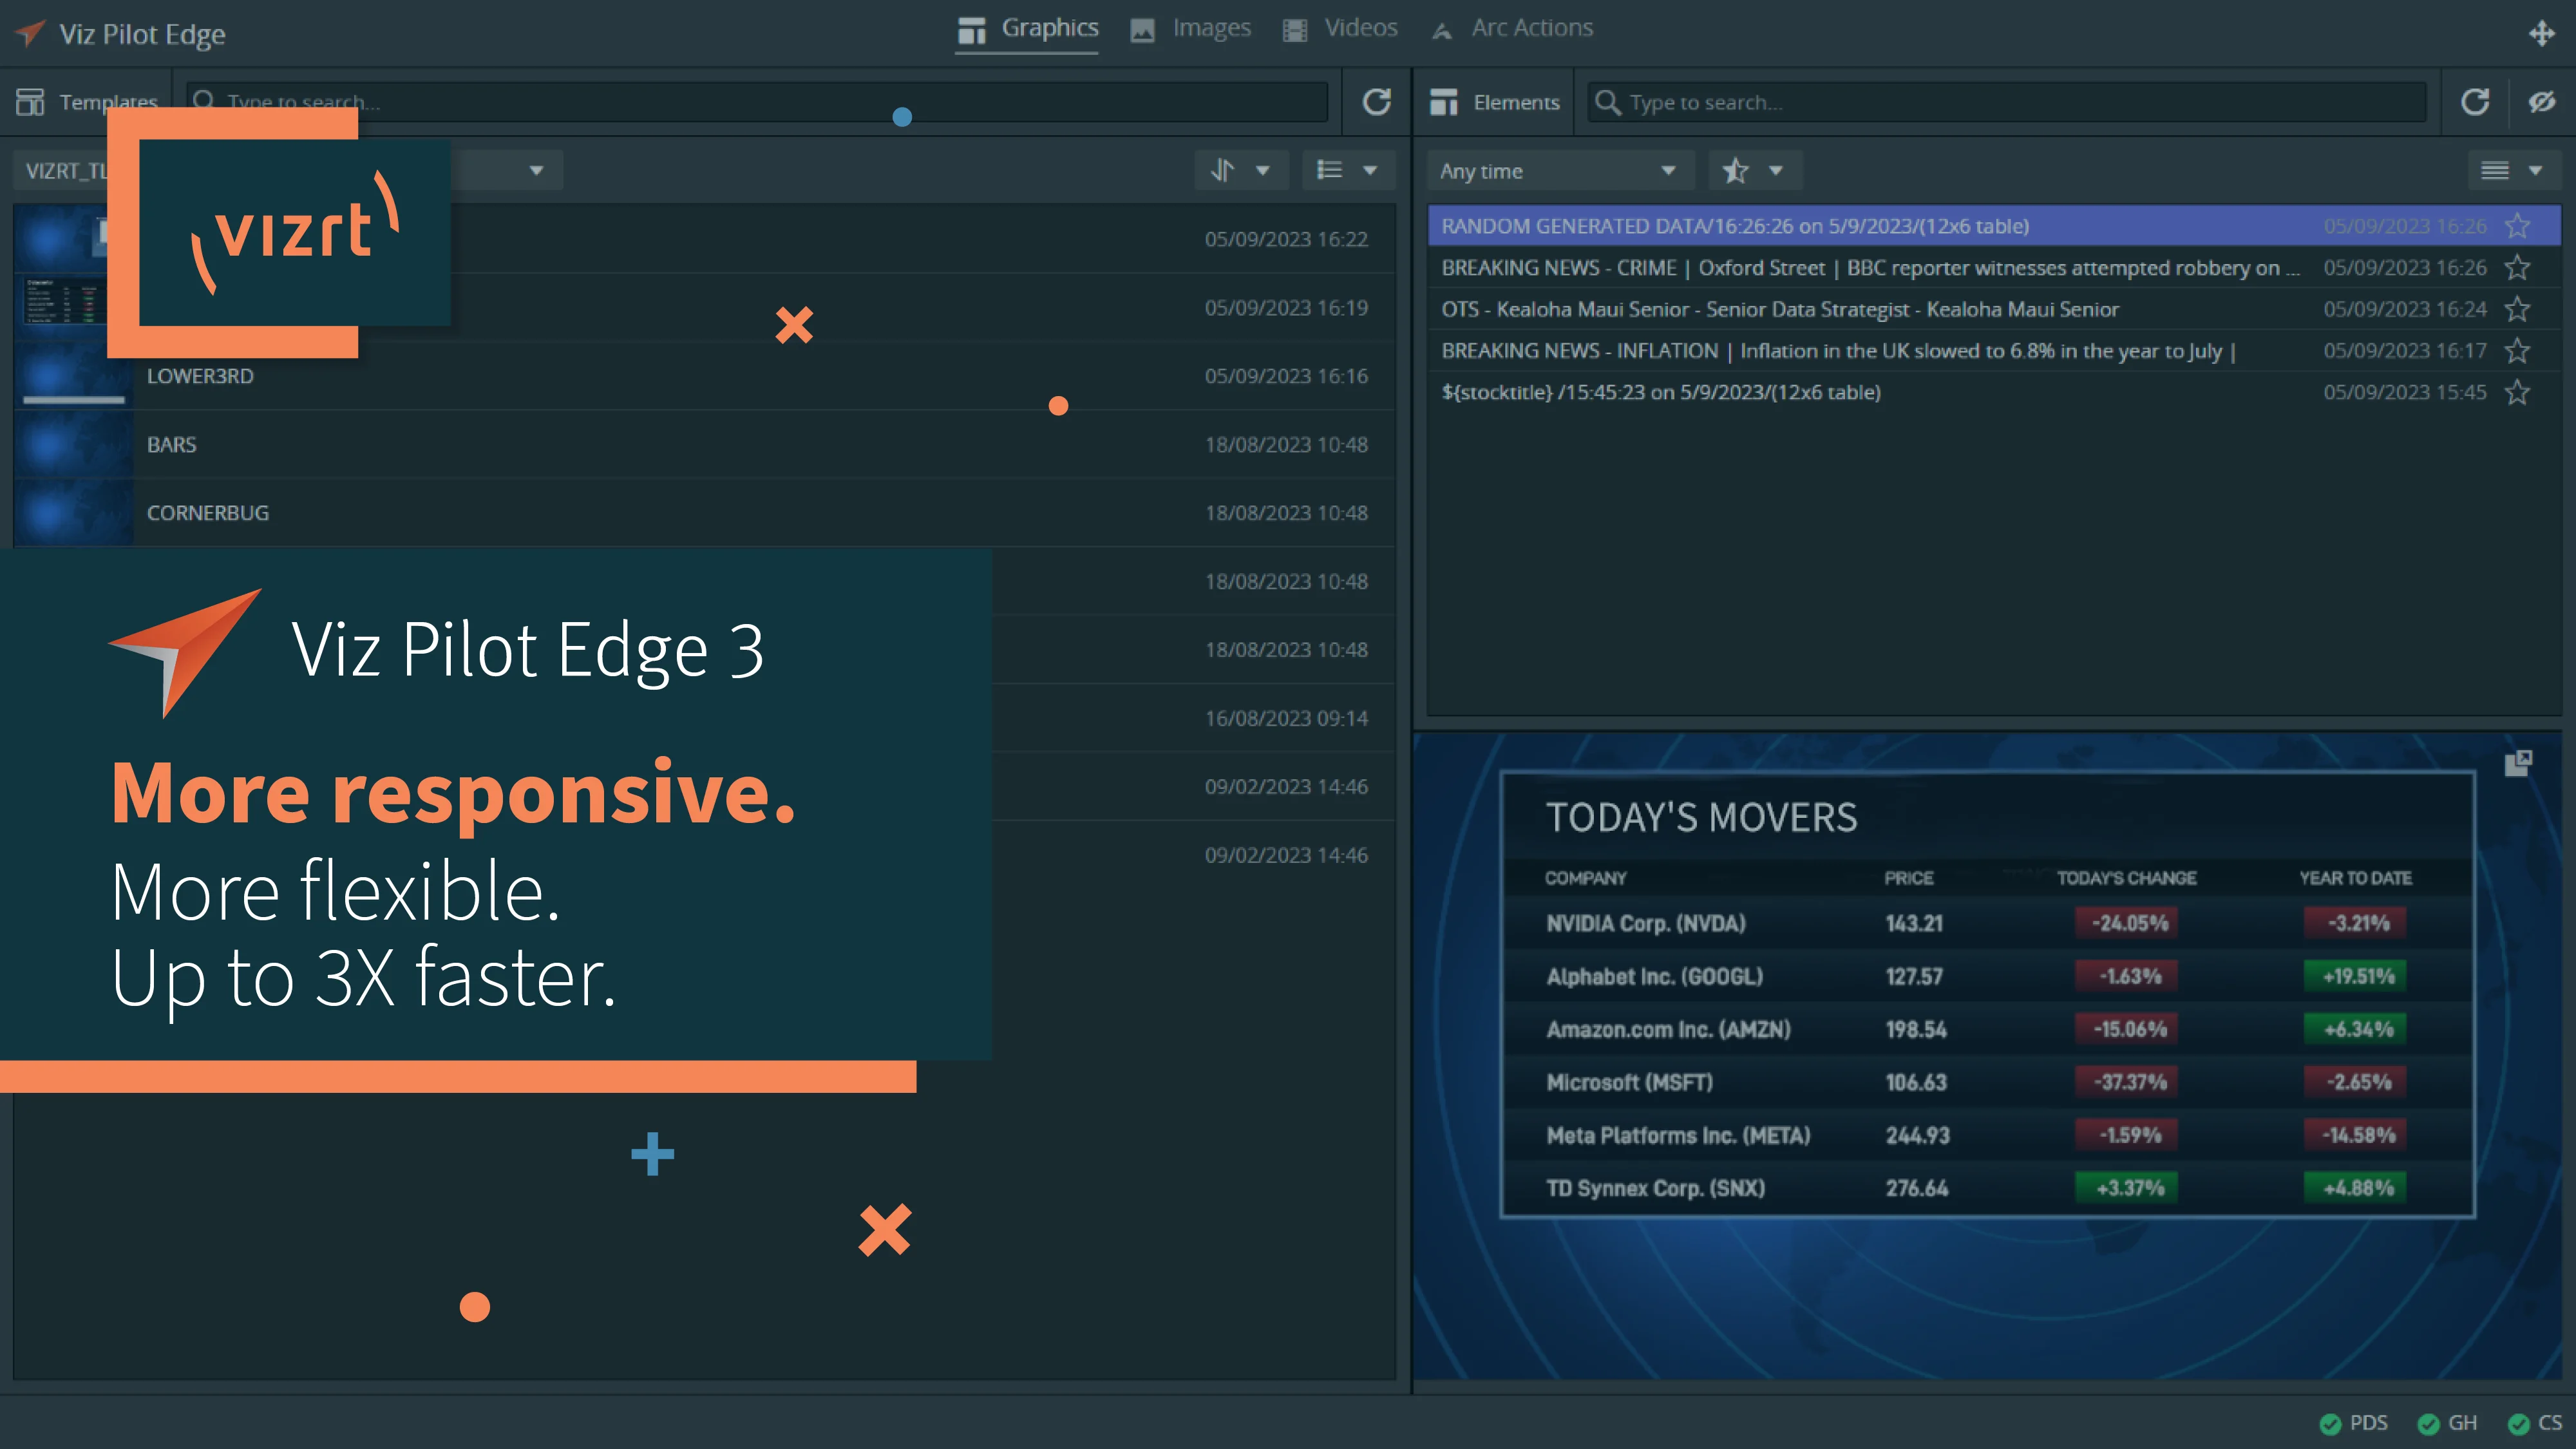The image size is (2576, 1449).
Task: Refresh the elements list
Action: (2475, 102)
